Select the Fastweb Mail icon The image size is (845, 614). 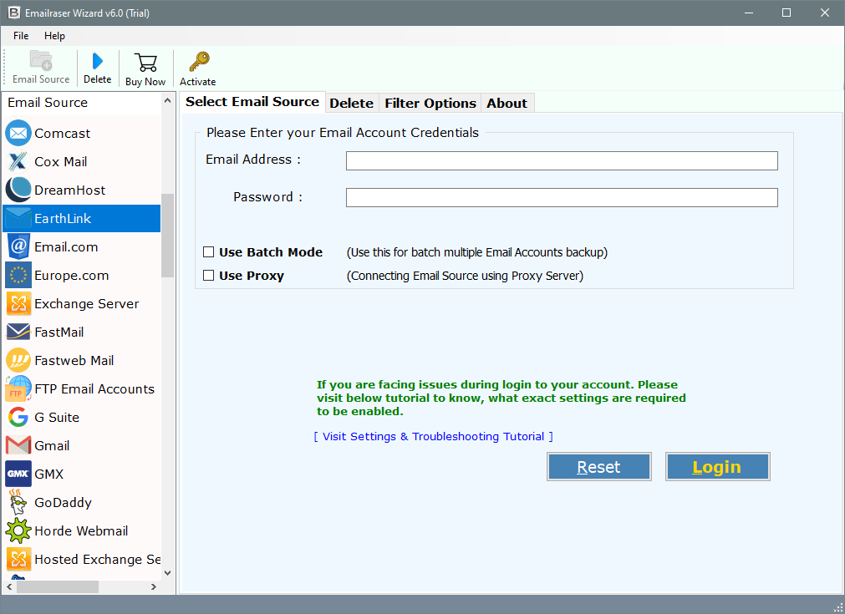pos(18,360)
